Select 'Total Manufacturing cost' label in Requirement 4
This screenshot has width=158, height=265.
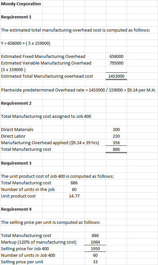[26, 236]
